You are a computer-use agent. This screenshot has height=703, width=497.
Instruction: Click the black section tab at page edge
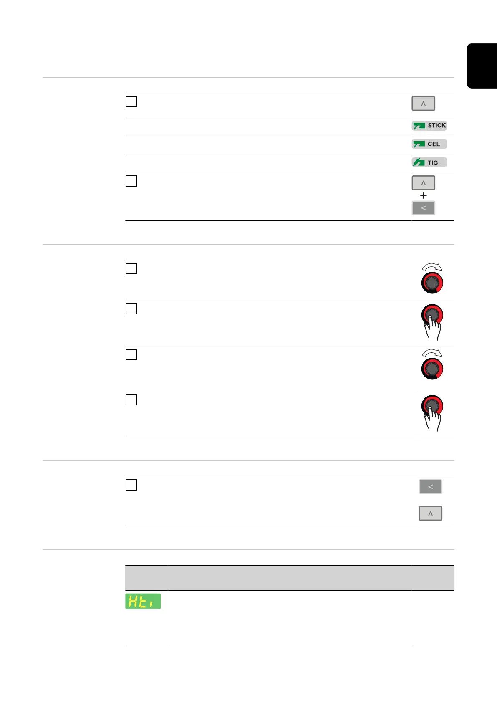pyautogui.click(x=482, y=66)
